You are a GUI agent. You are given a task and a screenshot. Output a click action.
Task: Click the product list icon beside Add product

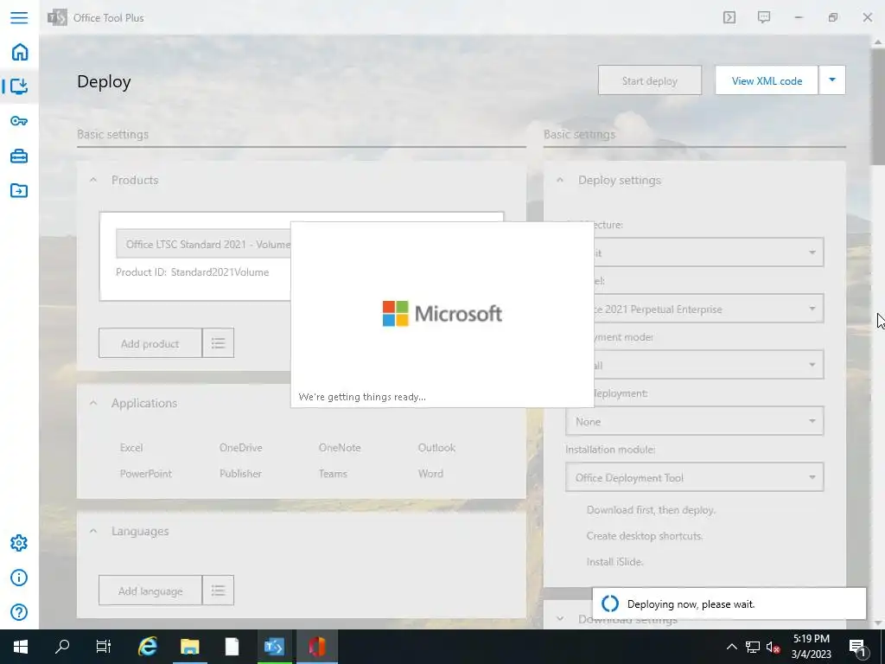[218, 342]
